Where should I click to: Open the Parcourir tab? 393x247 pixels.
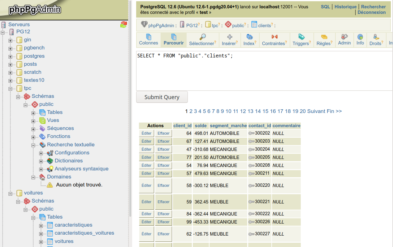click(x=174, y=40)
